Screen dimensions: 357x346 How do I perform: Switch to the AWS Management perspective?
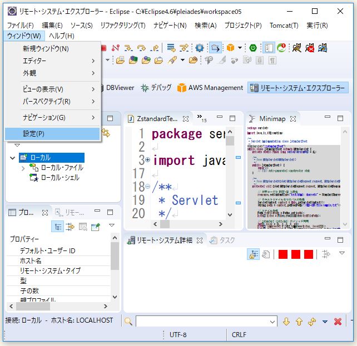tap(210, 88)
